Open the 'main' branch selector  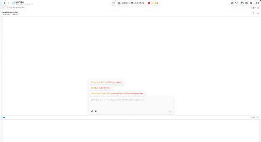point(252,118)
